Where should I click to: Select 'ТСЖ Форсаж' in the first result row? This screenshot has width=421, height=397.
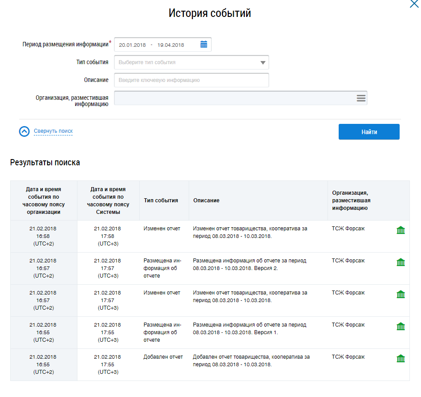(x=348, y=229)
